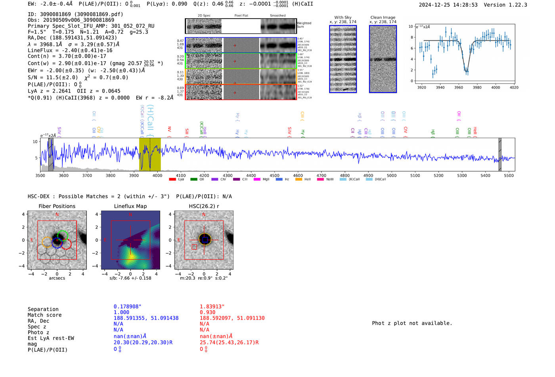
Task: Click the yellow highlighted region in spectrum
Action: [x=150, y=154]
